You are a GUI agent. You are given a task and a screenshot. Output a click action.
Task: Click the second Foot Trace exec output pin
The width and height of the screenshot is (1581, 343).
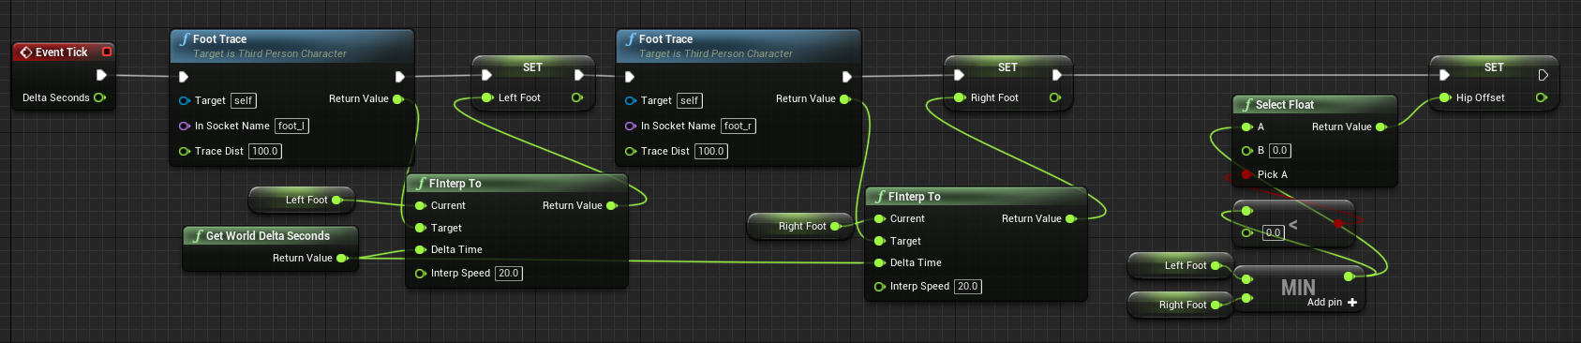click(846, 77)
